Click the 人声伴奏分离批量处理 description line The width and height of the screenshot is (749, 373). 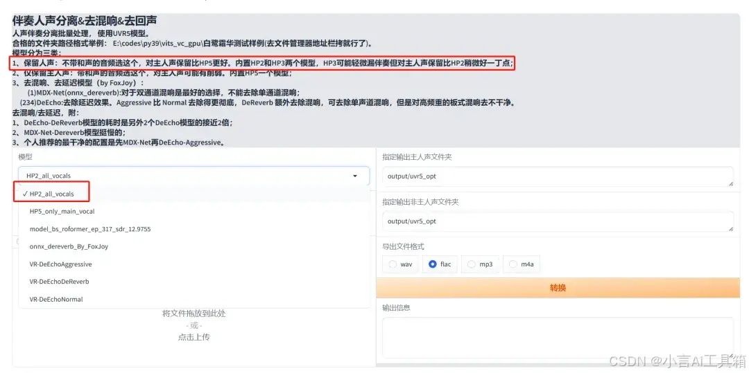[x=81, y=33]
